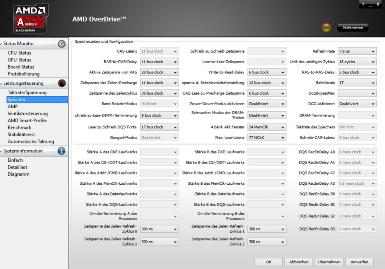This screenshot has width=385, height=269.
Task: Select Detailliert system information view
Action: click(x=17, y=167)
